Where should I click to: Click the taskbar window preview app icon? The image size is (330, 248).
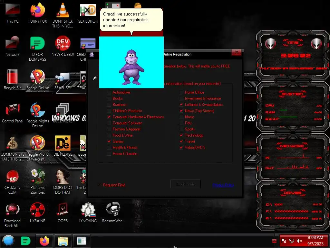[x=82, y=241]
